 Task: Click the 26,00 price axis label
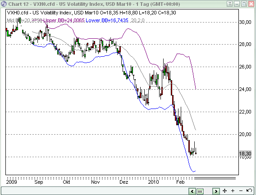coord(245,67)
